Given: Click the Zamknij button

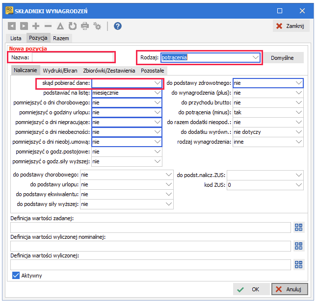Looking at the screenshot, I should (291, 26).
